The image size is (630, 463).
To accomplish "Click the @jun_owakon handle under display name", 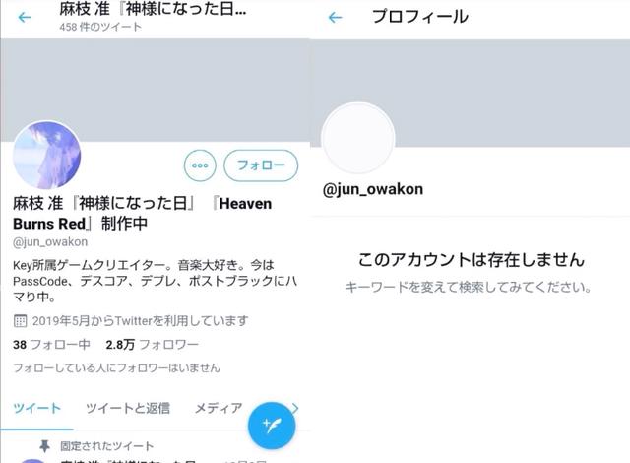I will click(50, 242).
